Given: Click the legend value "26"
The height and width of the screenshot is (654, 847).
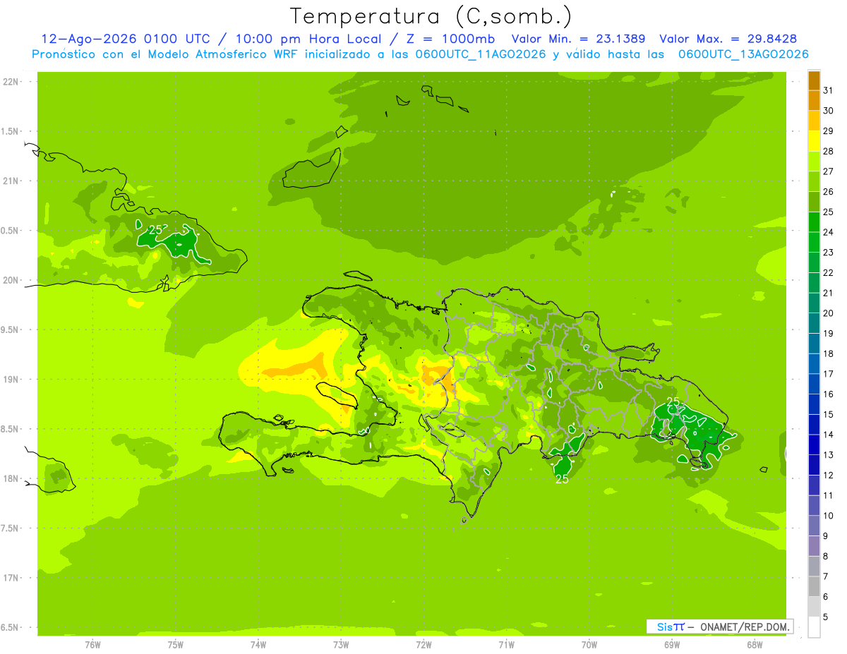Looking at the screenshot, I should [x=829, y=192].
